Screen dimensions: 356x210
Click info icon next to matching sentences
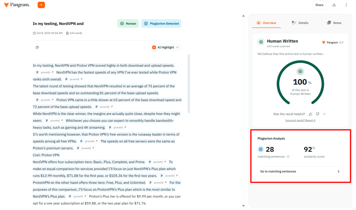point(288,156)
